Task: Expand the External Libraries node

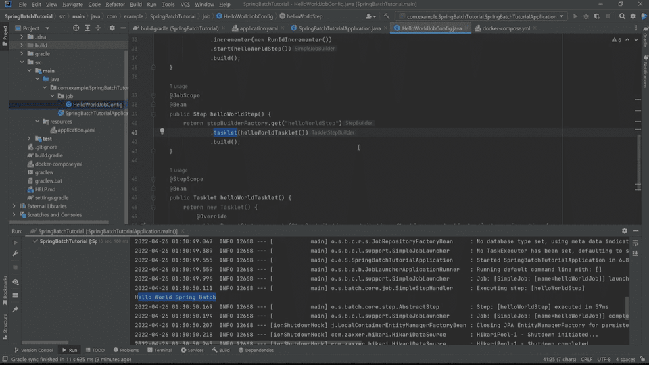Action: pyautogui.click(x=14, y=206)
